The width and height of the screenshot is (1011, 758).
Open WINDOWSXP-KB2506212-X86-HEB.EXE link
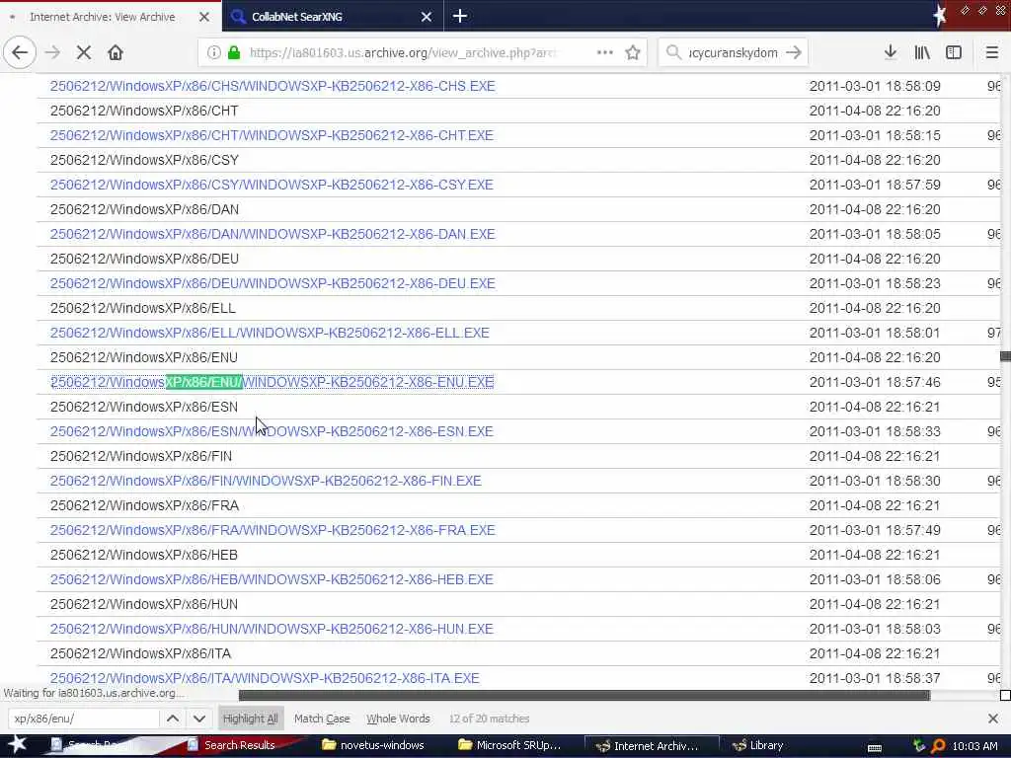click(x=272, y=579)
